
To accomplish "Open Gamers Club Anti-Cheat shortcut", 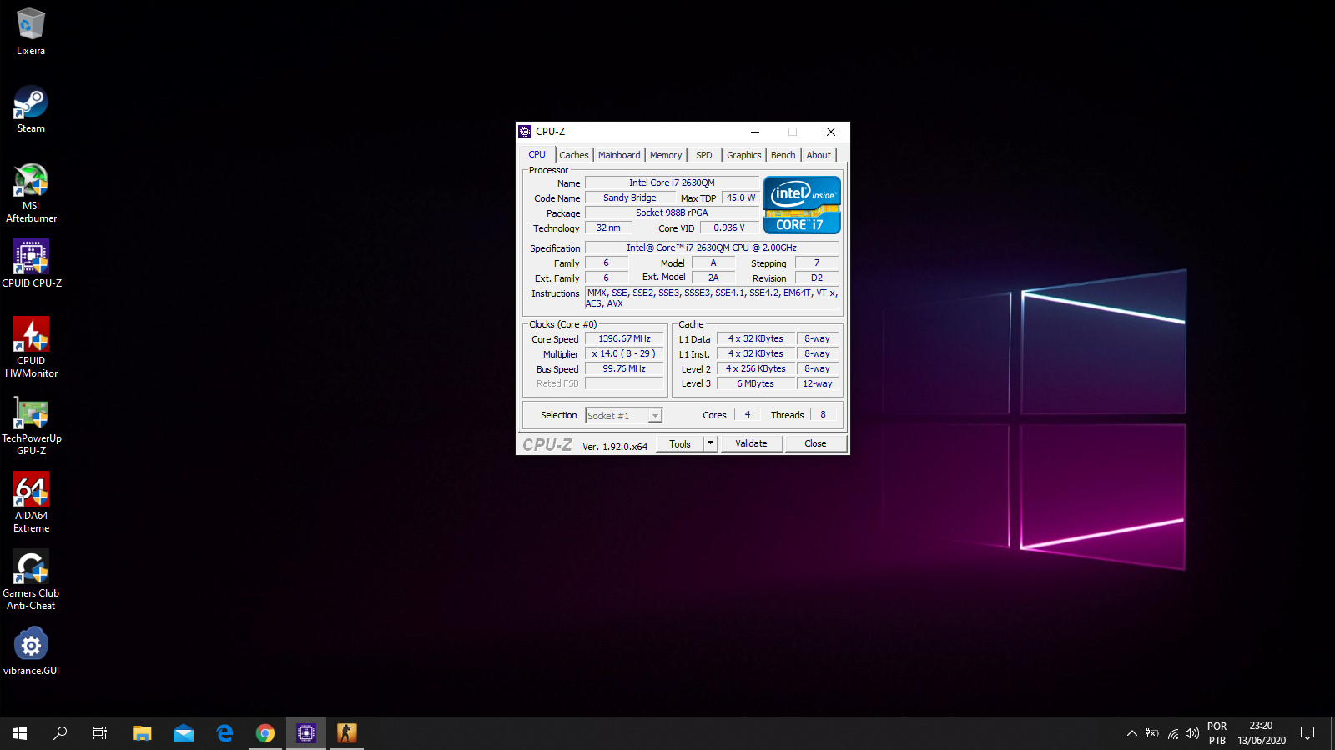I will coord(31,580).
